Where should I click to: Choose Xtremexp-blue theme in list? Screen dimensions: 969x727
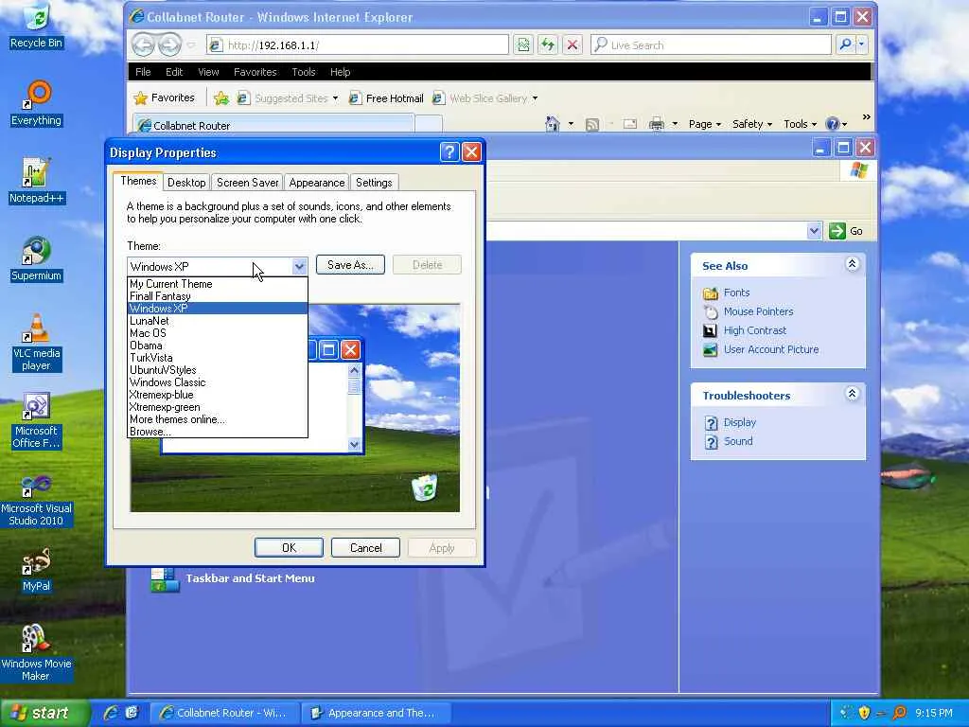pyautogui.click(x=218, y=395)
